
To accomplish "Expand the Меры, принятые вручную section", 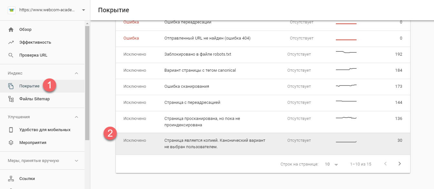I will coord(76,161).
